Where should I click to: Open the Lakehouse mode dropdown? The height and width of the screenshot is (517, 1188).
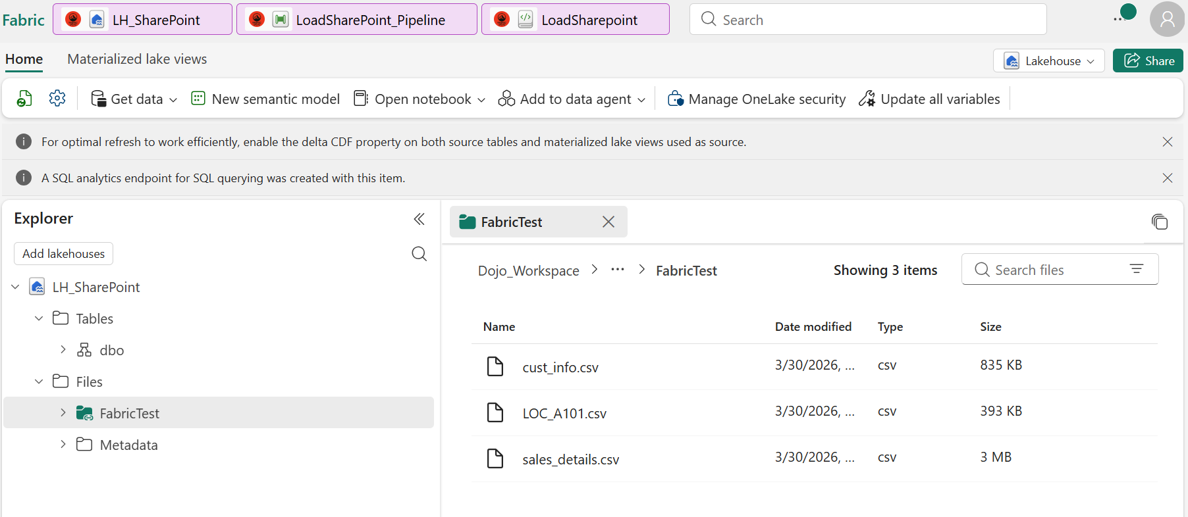point(1049,61)
